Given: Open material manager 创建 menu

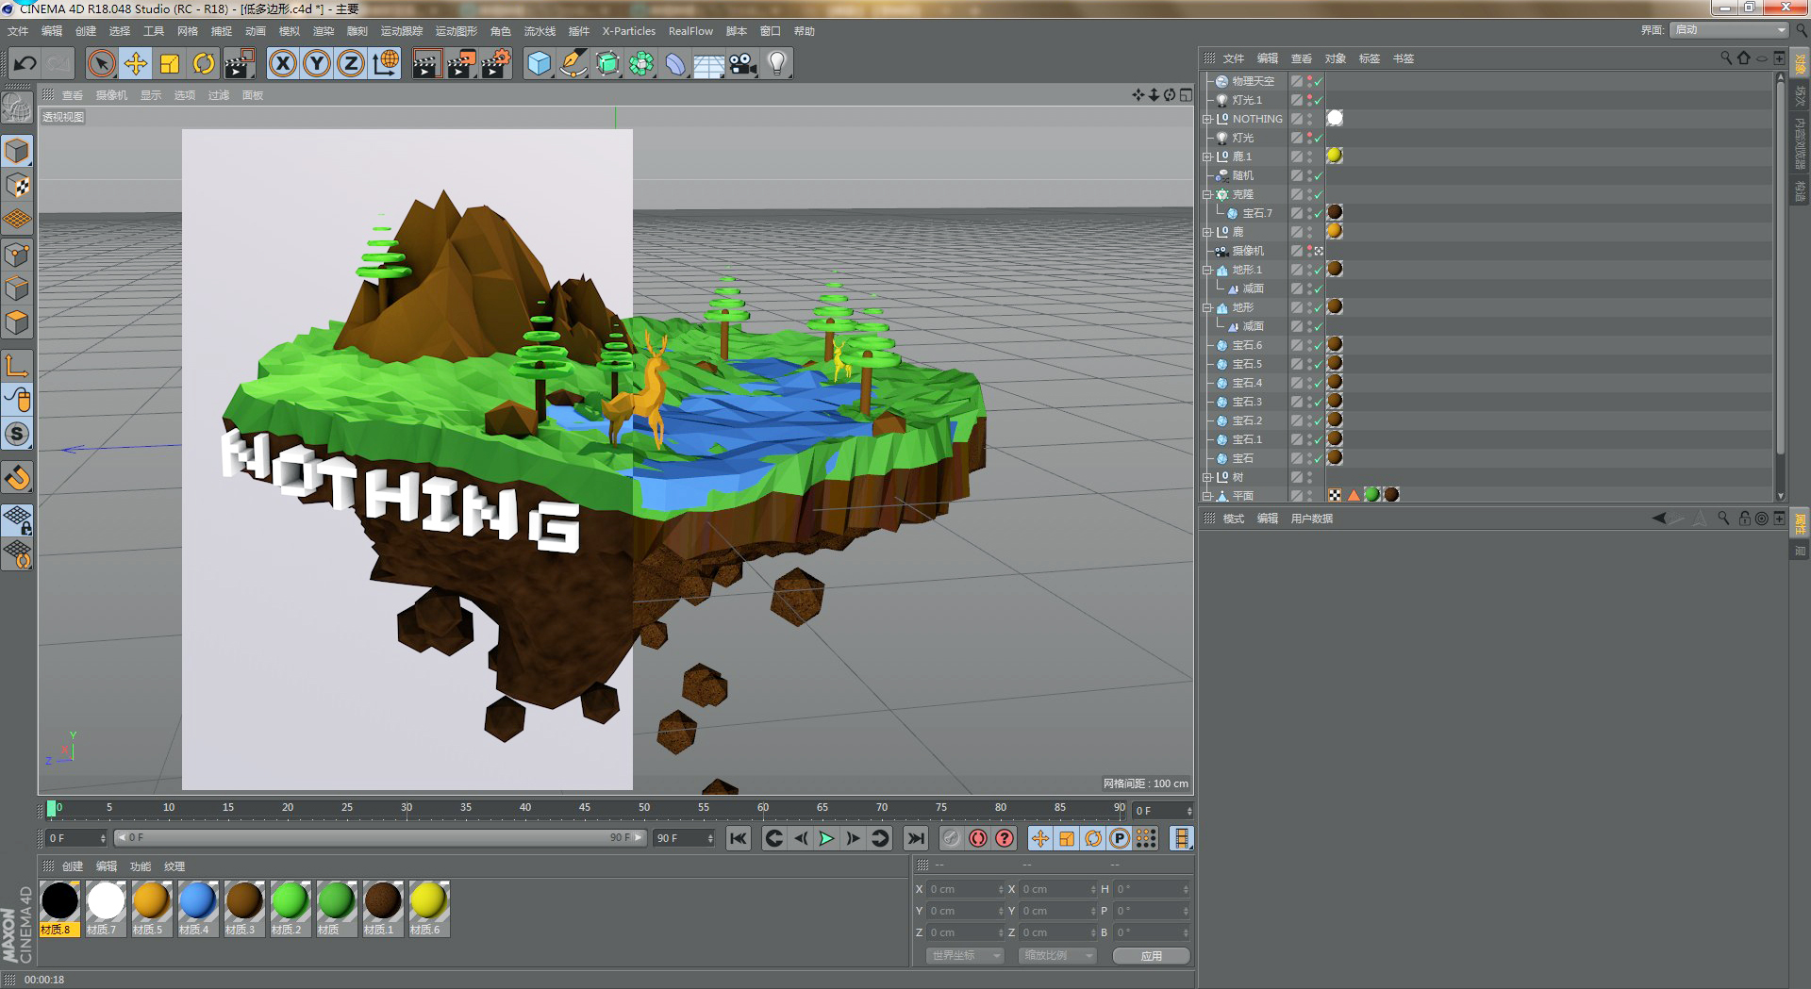Looking at the screenshot, I should [x=73, y=866].
